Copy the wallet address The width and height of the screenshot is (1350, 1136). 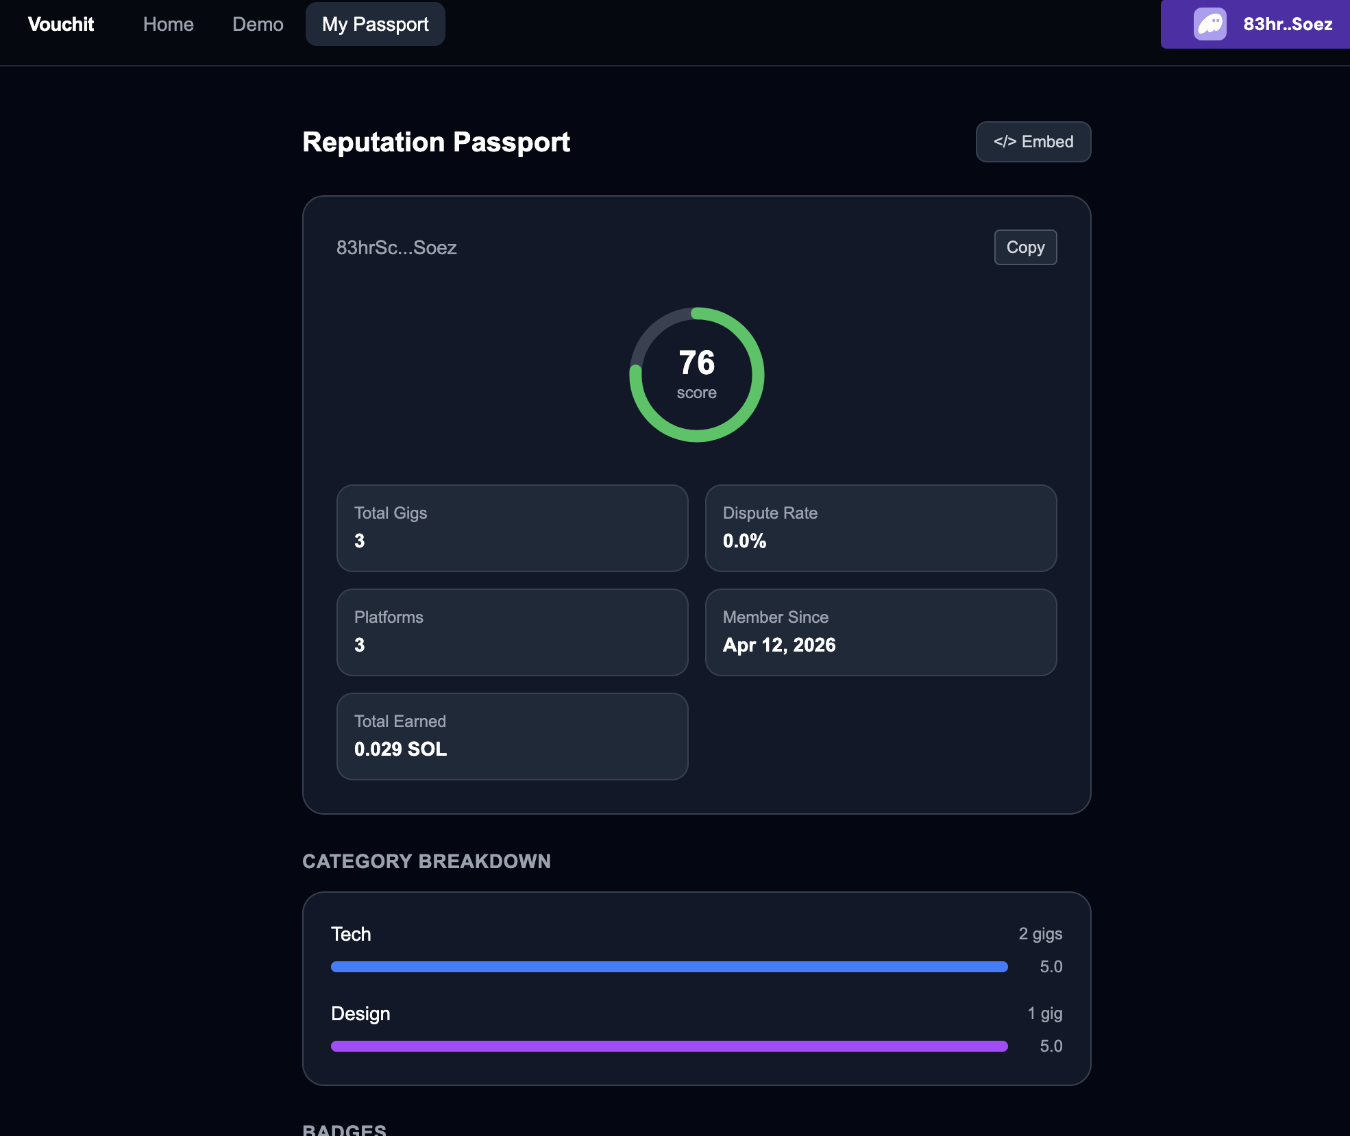[1025, 247]
